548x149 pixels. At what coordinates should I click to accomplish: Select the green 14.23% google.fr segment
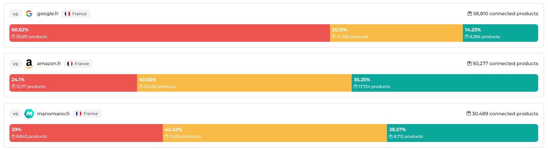[500, 33]
